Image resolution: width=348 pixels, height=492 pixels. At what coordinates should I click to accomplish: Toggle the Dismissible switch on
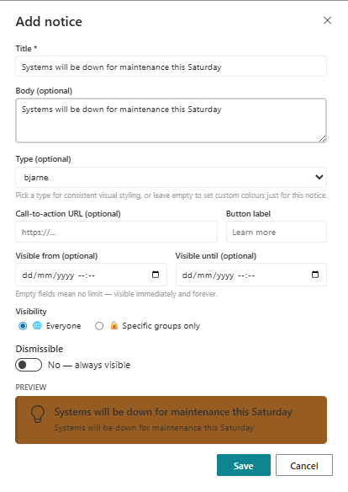pos(29,365)
